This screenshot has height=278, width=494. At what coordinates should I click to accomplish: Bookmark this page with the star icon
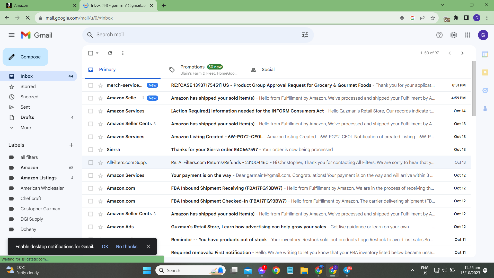coord(433,18)
